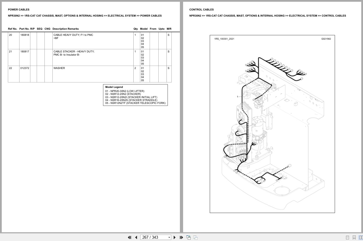Click the CONTROL CABLES page title
The height and width of the screenshot is (241, 363).
(x=201, y=10)
